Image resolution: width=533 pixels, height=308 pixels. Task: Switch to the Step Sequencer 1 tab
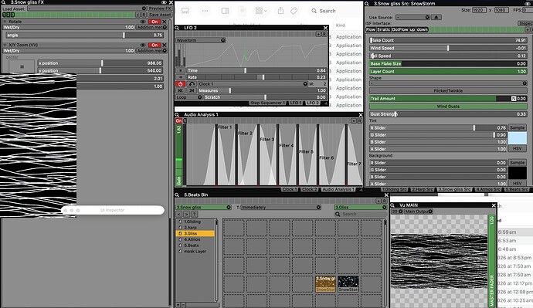[267, 103]
